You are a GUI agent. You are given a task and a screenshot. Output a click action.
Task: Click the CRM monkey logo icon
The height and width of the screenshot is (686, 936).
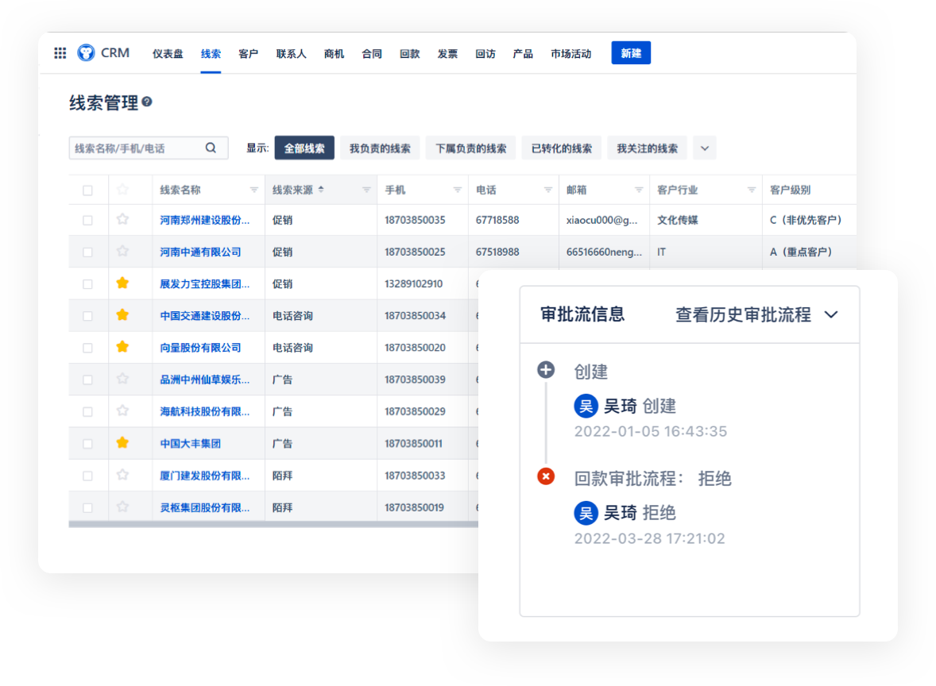click(x=86, y=53)
